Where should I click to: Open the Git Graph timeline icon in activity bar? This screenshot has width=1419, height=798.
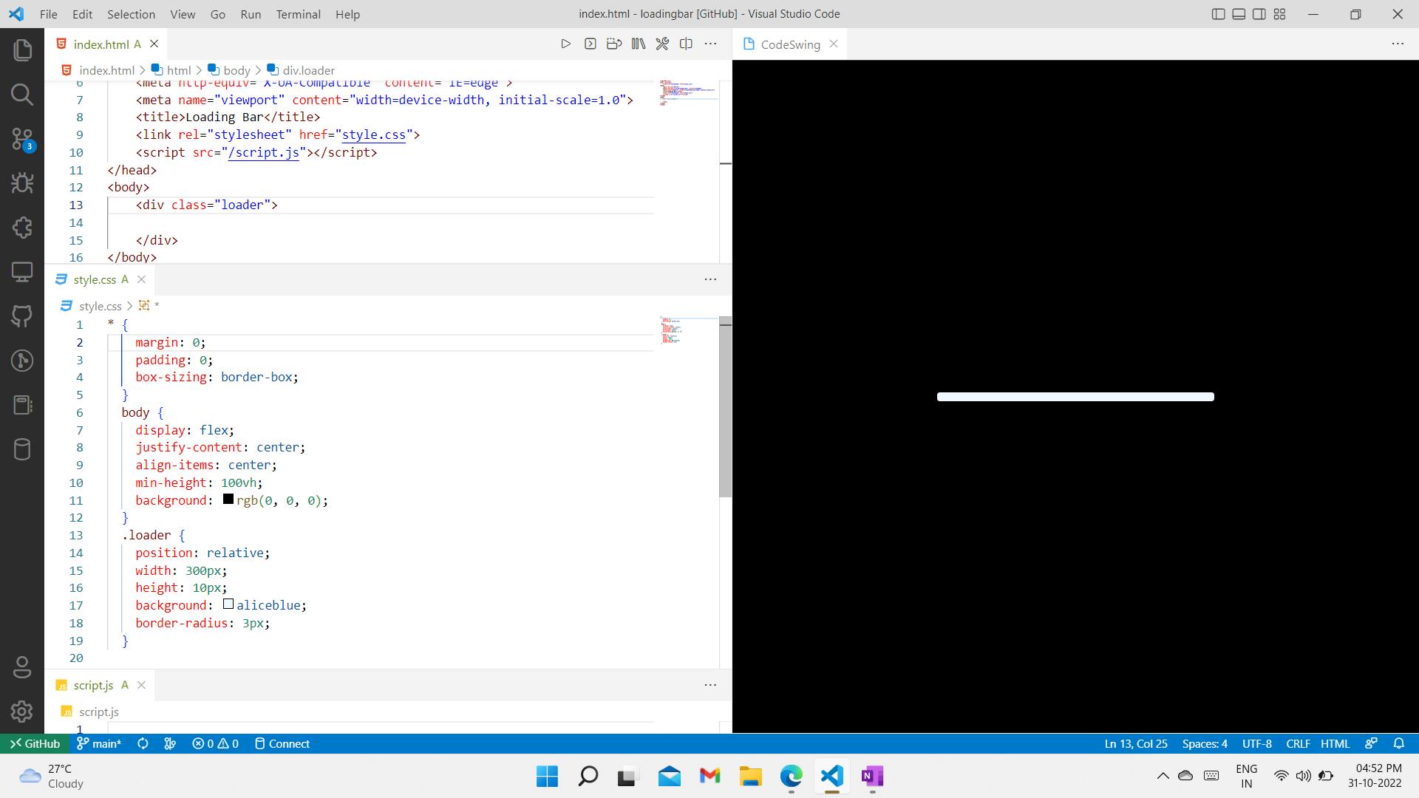point(22,361)
